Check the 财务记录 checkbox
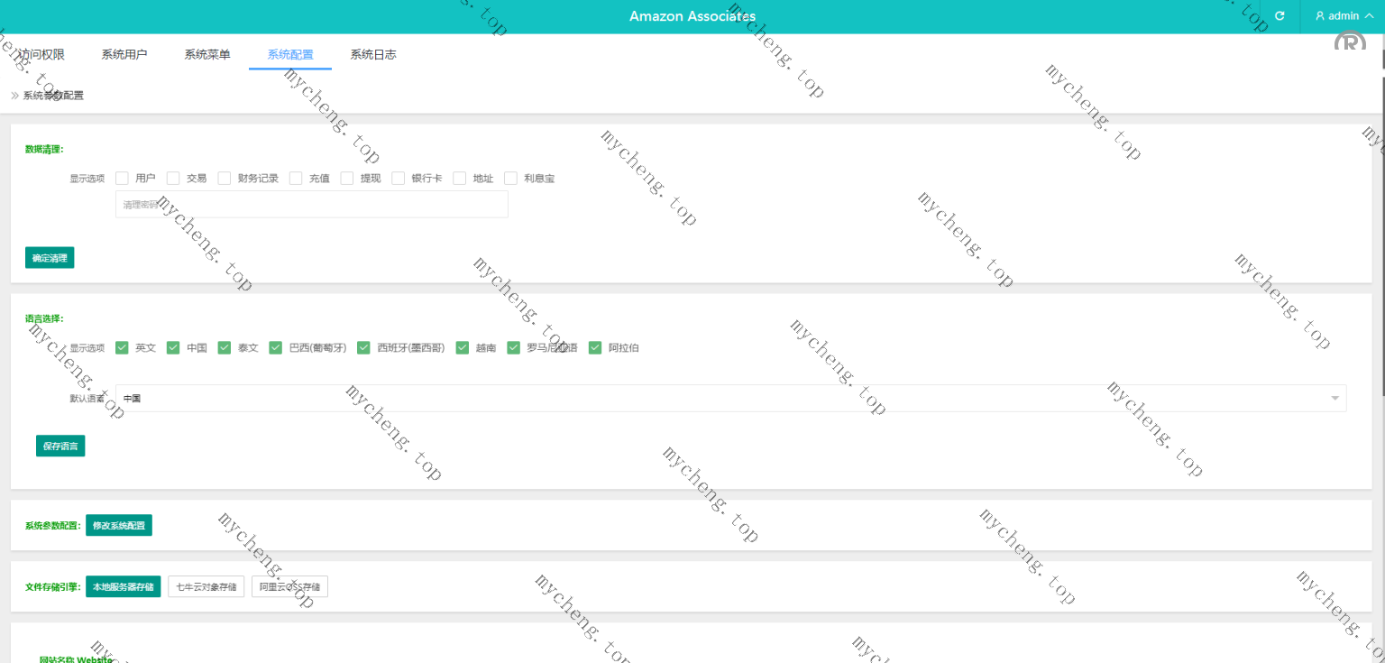Viewport: 1385px width, 663px height. [225, 179]
